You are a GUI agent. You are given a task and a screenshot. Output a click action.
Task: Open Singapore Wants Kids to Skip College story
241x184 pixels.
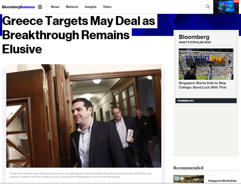(202, 85)
